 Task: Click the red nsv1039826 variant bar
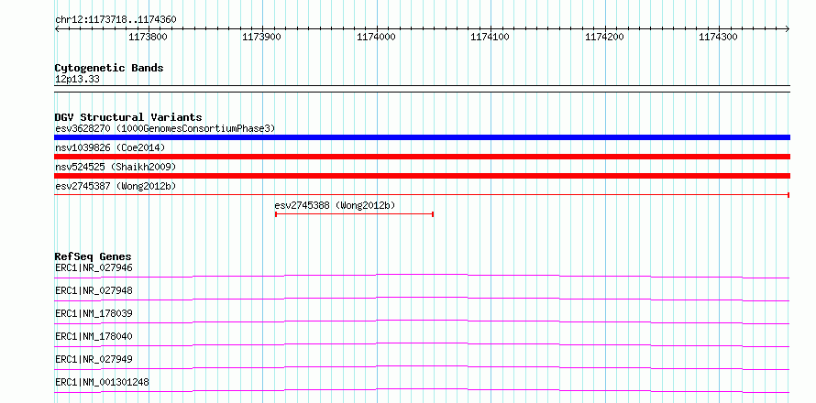click(422, 157)
